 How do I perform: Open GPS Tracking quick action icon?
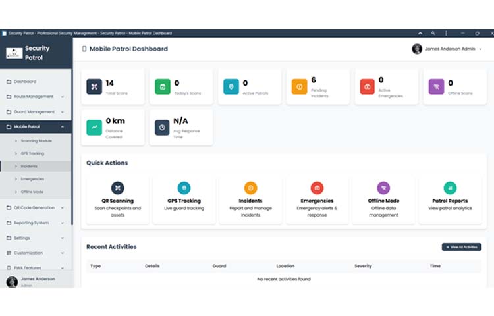pyautogui.click(x=184, y=188)
